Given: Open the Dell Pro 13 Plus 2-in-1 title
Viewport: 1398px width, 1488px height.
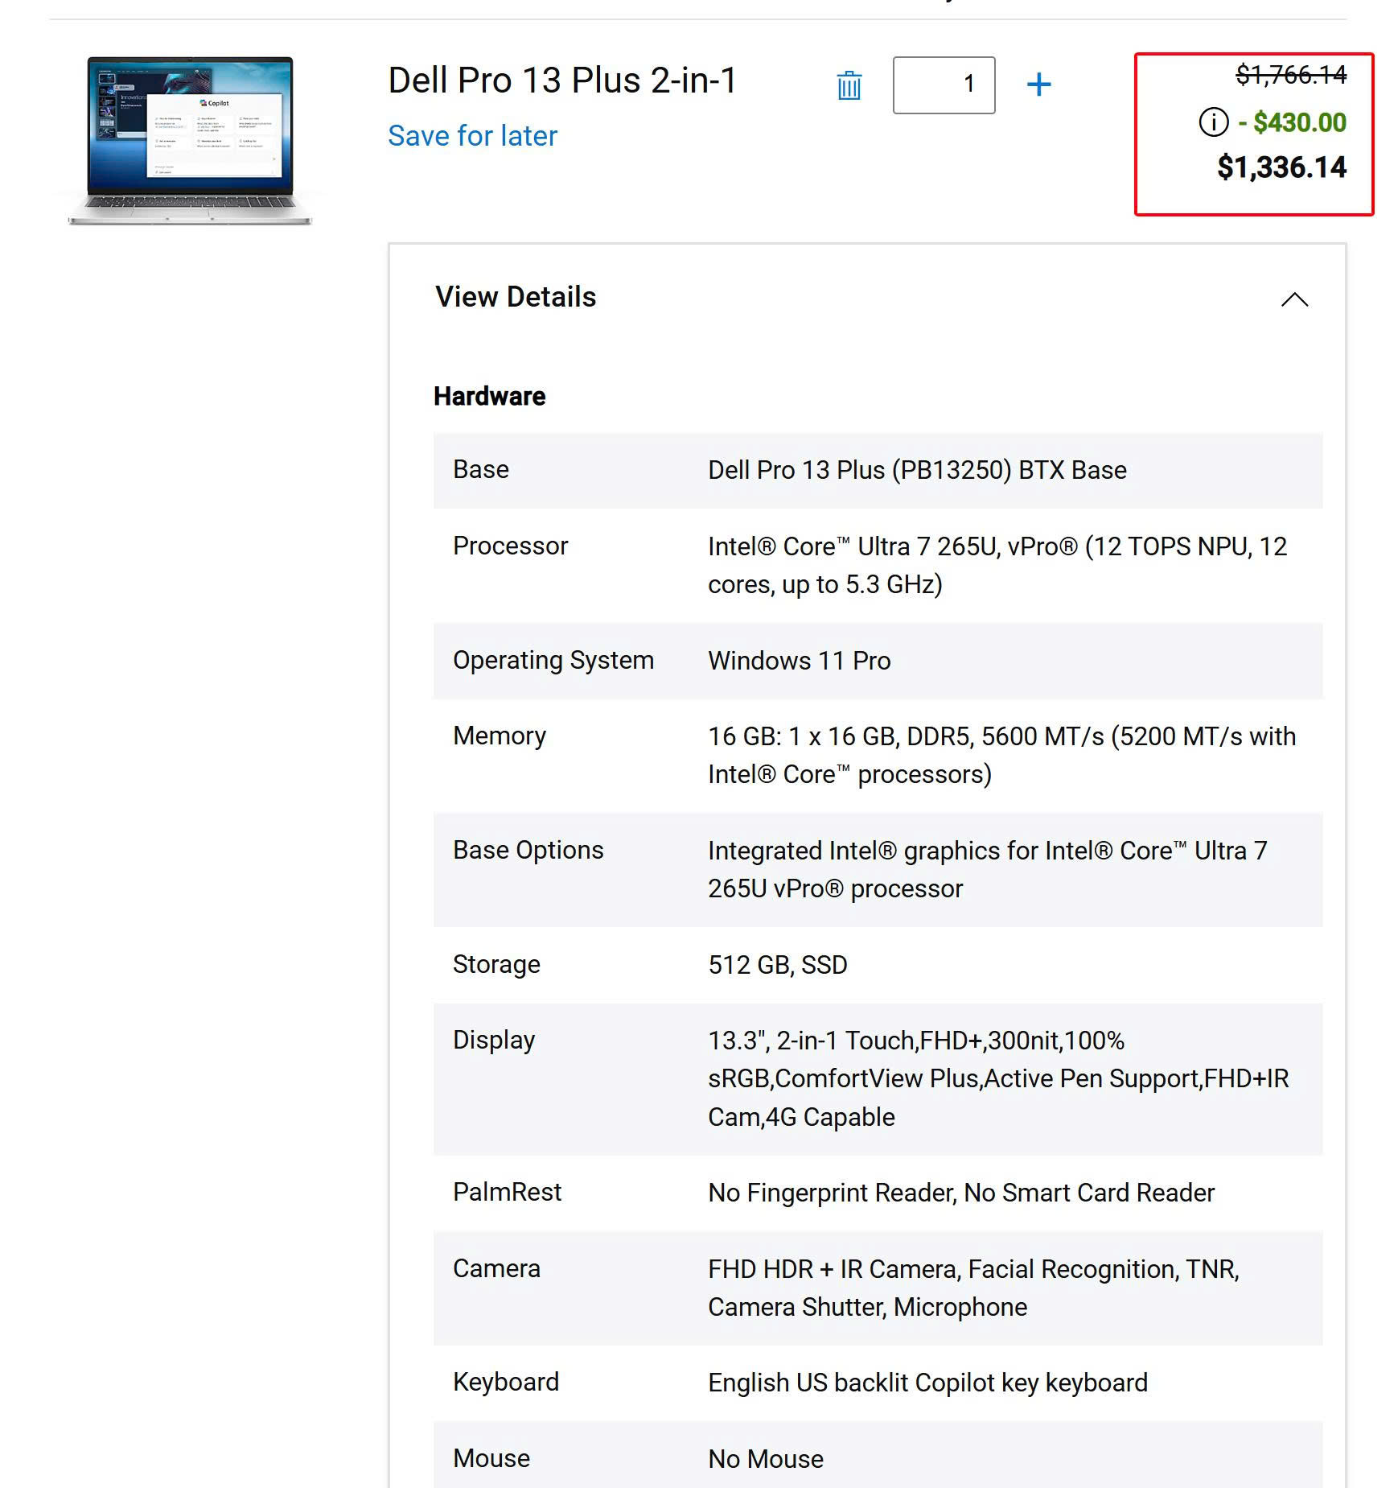Looking at the screenshot, I should 561,80.
